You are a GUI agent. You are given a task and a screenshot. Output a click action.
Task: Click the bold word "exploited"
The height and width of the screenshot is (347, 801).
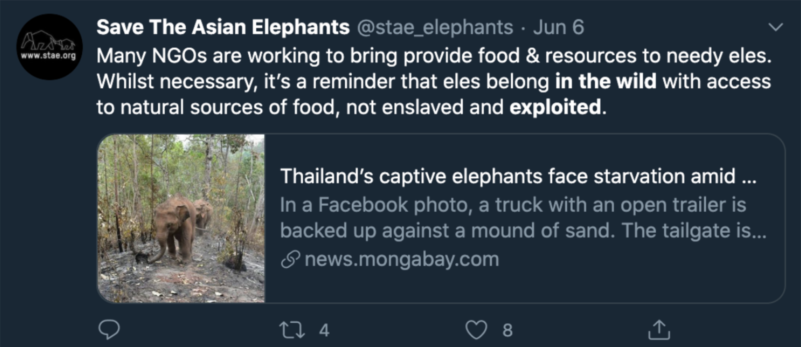click(555, 107)
